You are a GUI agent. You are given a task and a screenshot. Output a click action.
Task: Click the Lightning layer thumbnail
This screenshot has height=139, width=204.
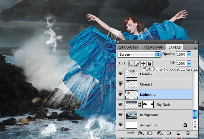[132, 94]
